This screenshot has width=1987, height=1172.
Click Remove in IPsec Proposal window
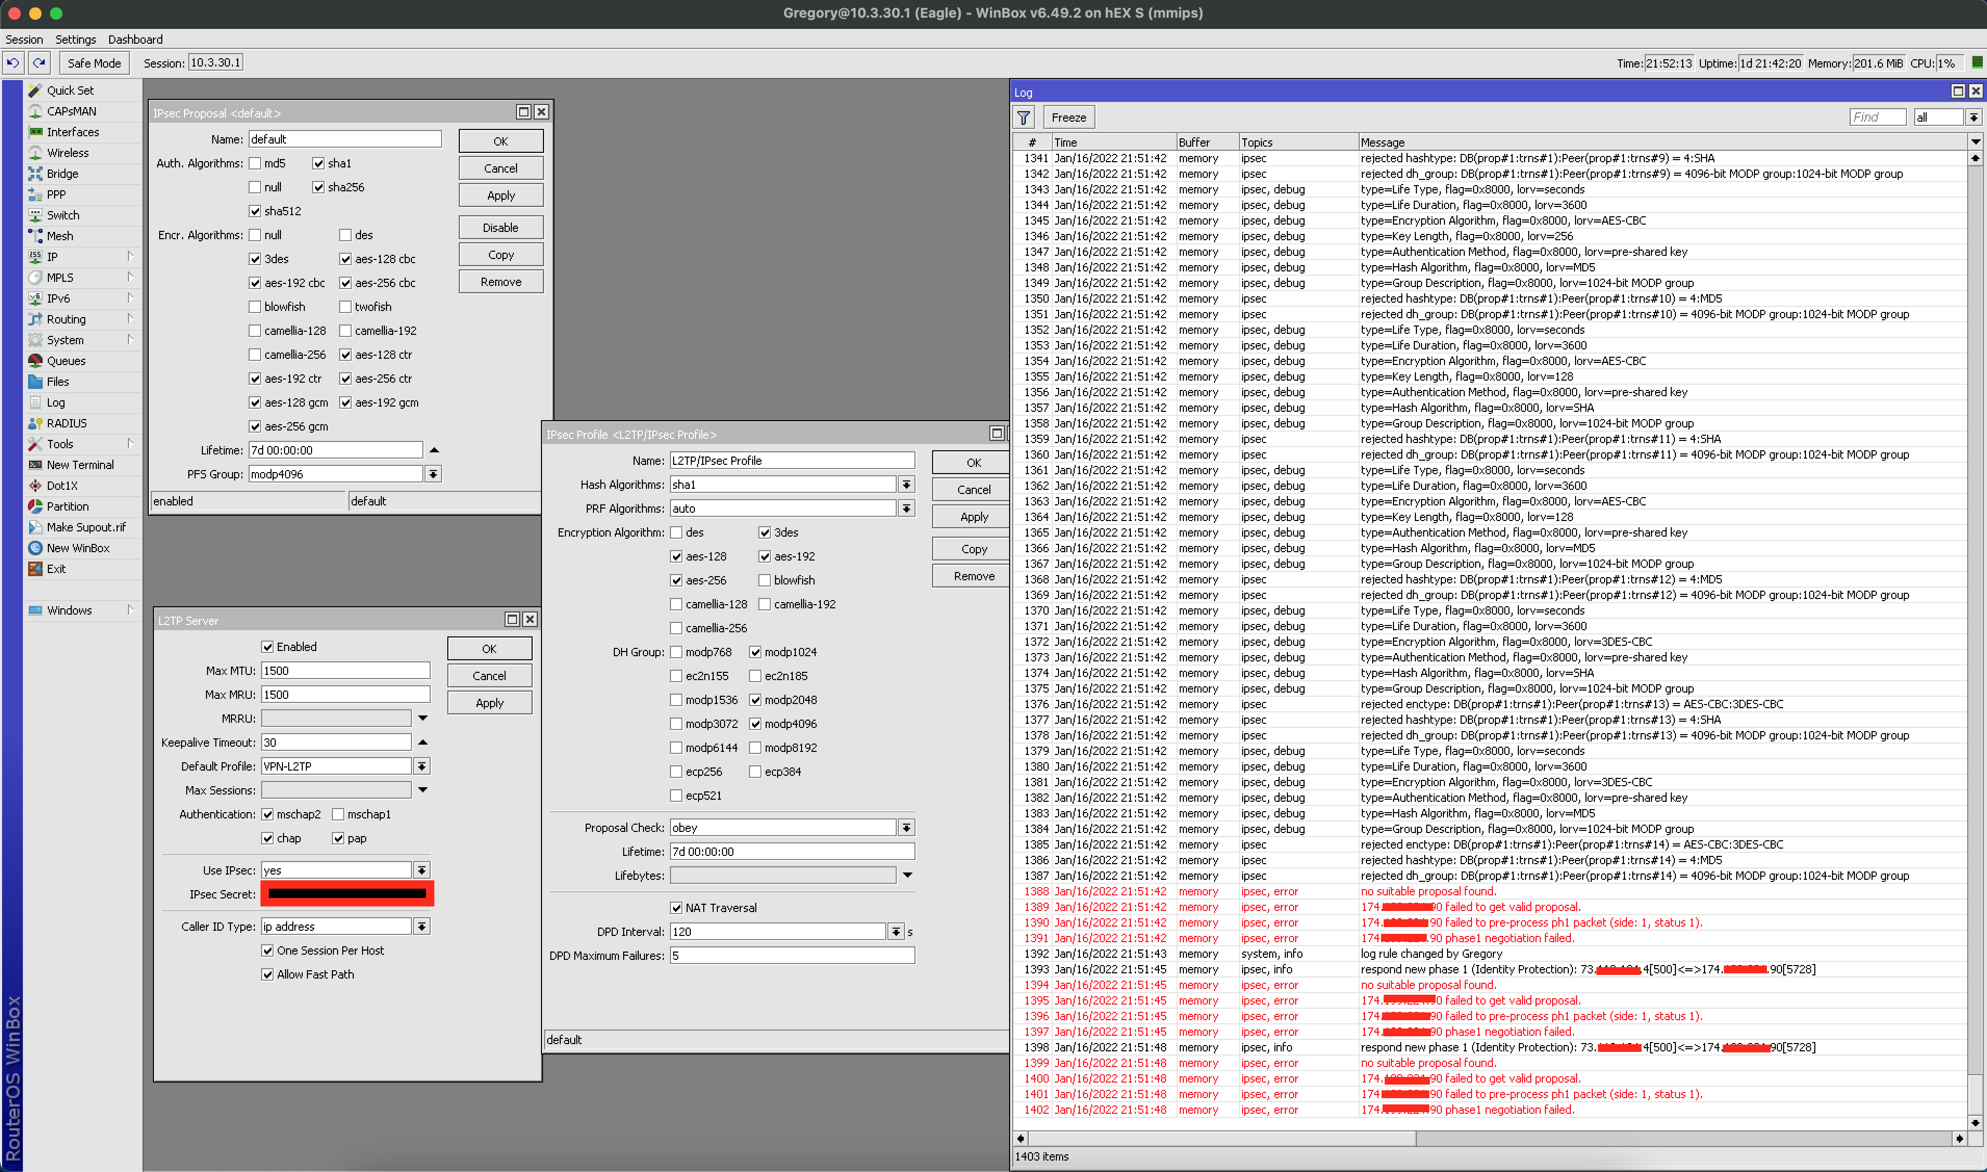[x=501, y=282]
